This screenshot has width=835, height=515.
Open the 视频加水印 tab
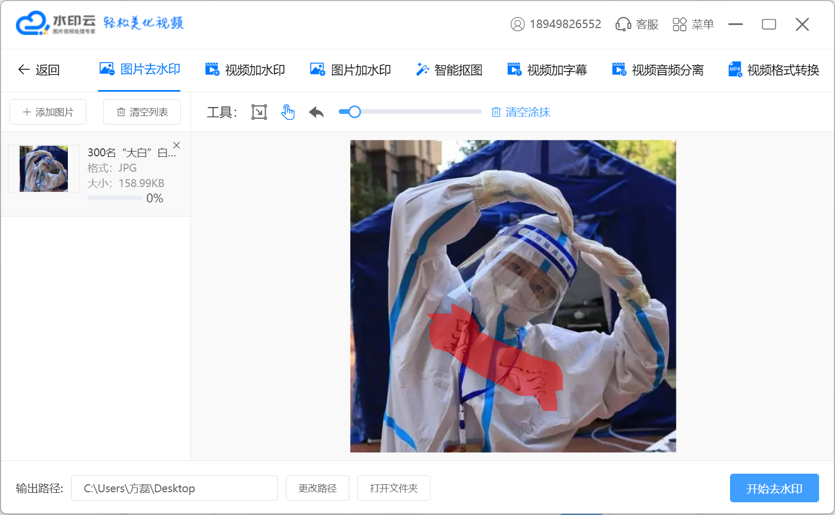coord(245,70)
